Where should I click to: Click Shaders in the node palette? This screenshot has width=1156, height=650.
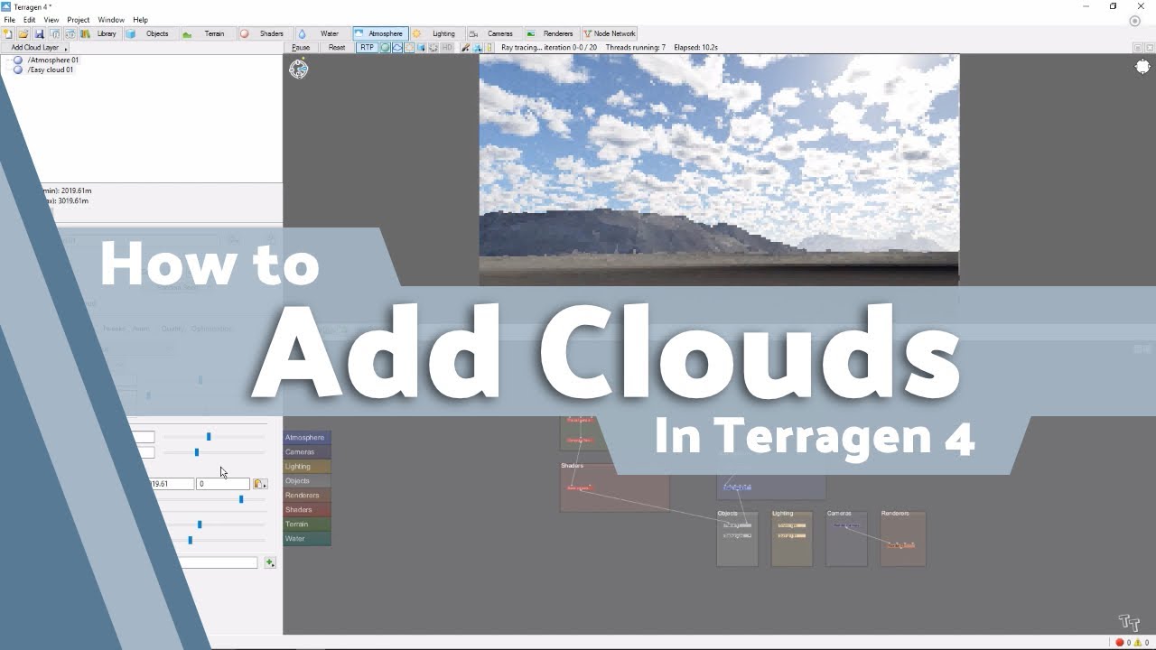click(307, 510)
